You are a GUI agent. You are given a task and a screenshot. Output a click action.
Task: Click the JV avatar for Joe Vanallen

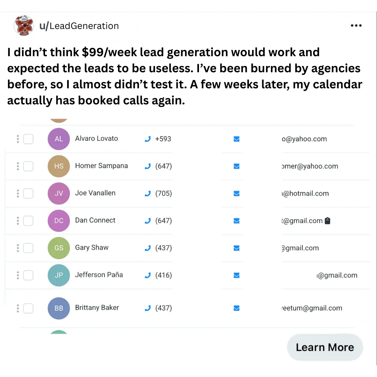click(59, 193)
